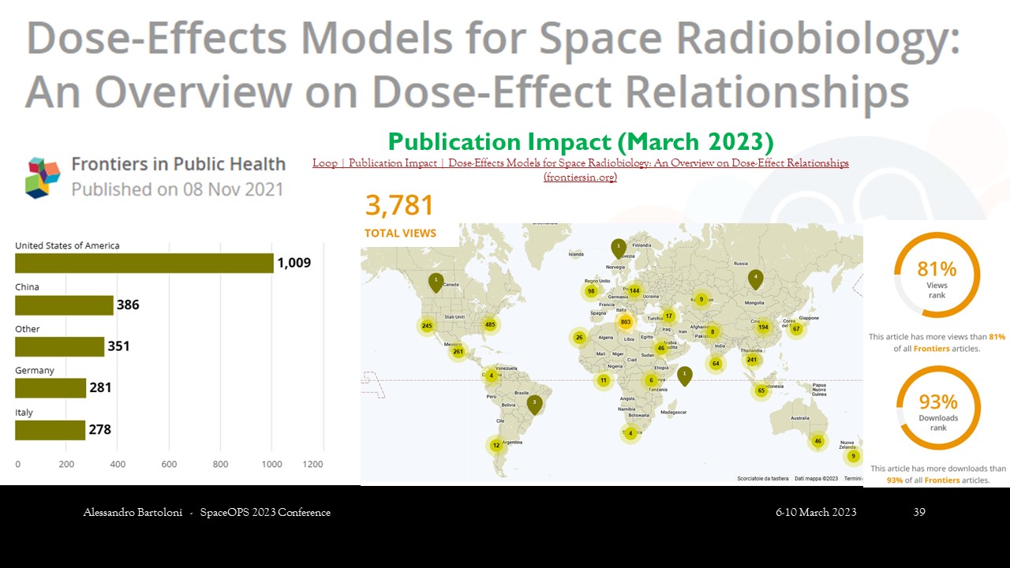Image resolution: width=1010 pixels, height=568 pixels.
Task: Select the map cluster marker labeled 17
Action: [668, 316]
